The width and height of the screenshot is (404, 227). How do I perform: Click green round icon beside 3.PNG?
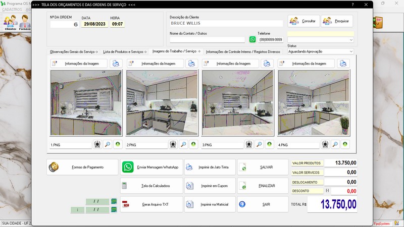[x=269, y=144]
